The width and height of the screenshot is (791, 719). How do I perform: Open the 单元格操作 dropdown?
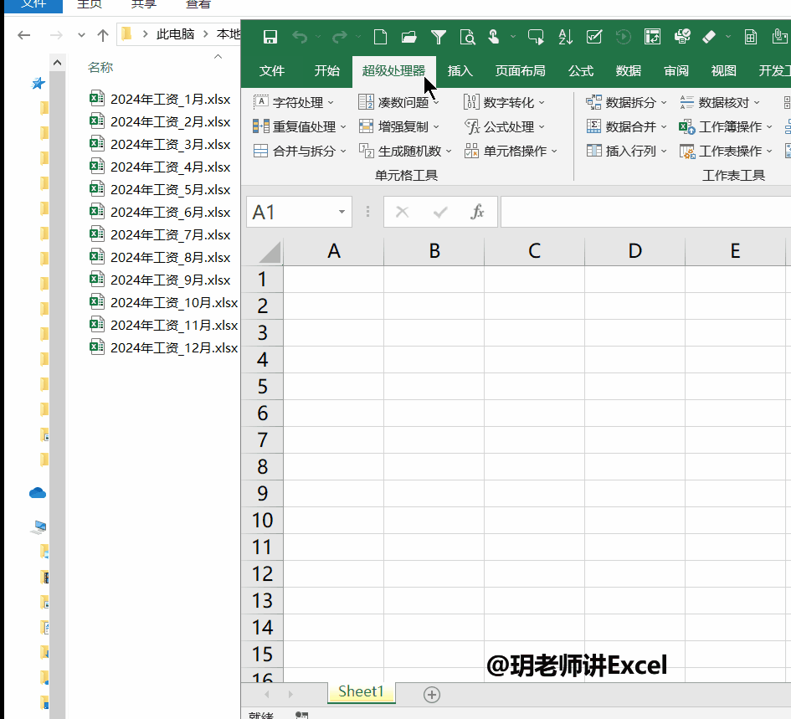point(511,151)
